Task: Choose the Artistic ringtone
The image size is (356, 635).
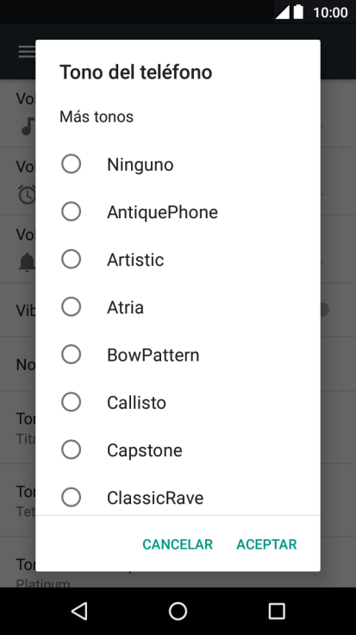Action: tap(178, 260)
